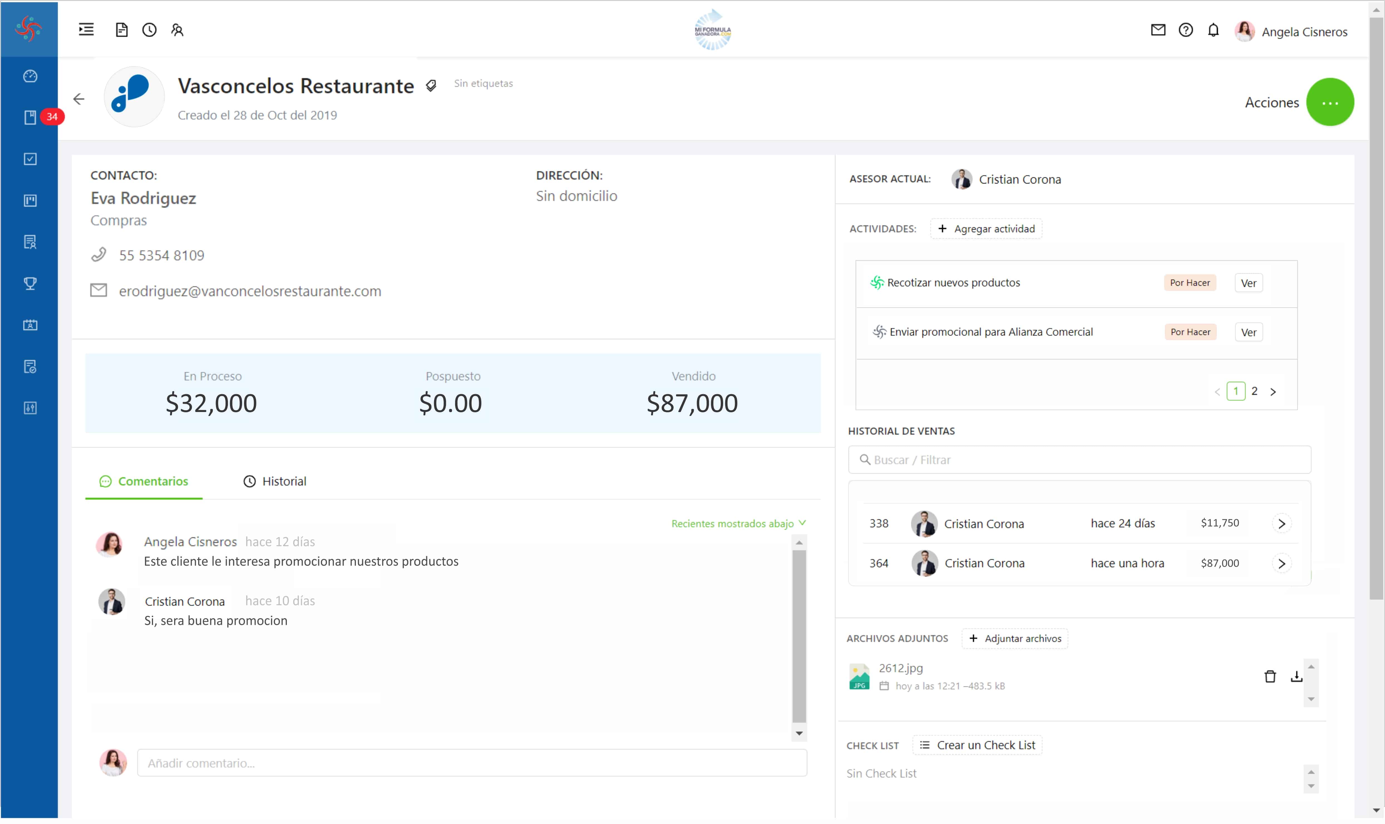Click phone number 55 5354 8109
1385x824 pixels.
pos(161,256)
